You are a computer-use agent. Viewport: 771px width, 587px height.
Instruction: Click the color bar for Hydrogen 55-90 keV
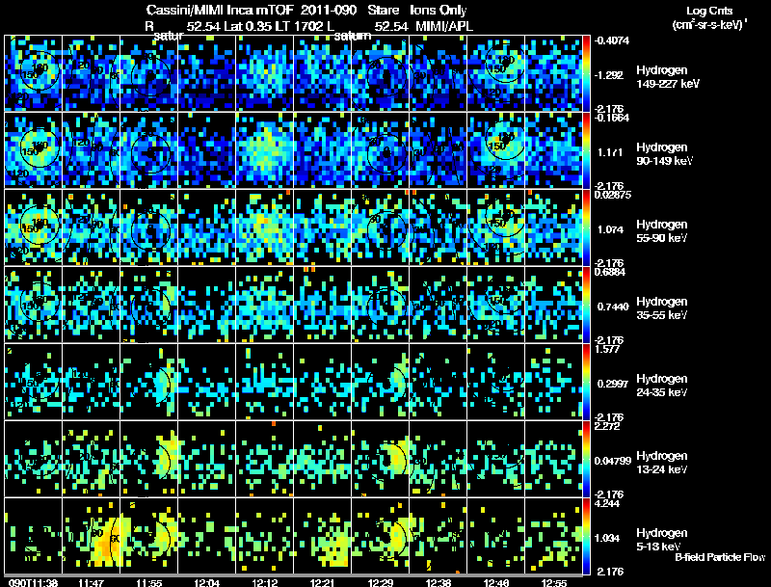tap(586, 227)
